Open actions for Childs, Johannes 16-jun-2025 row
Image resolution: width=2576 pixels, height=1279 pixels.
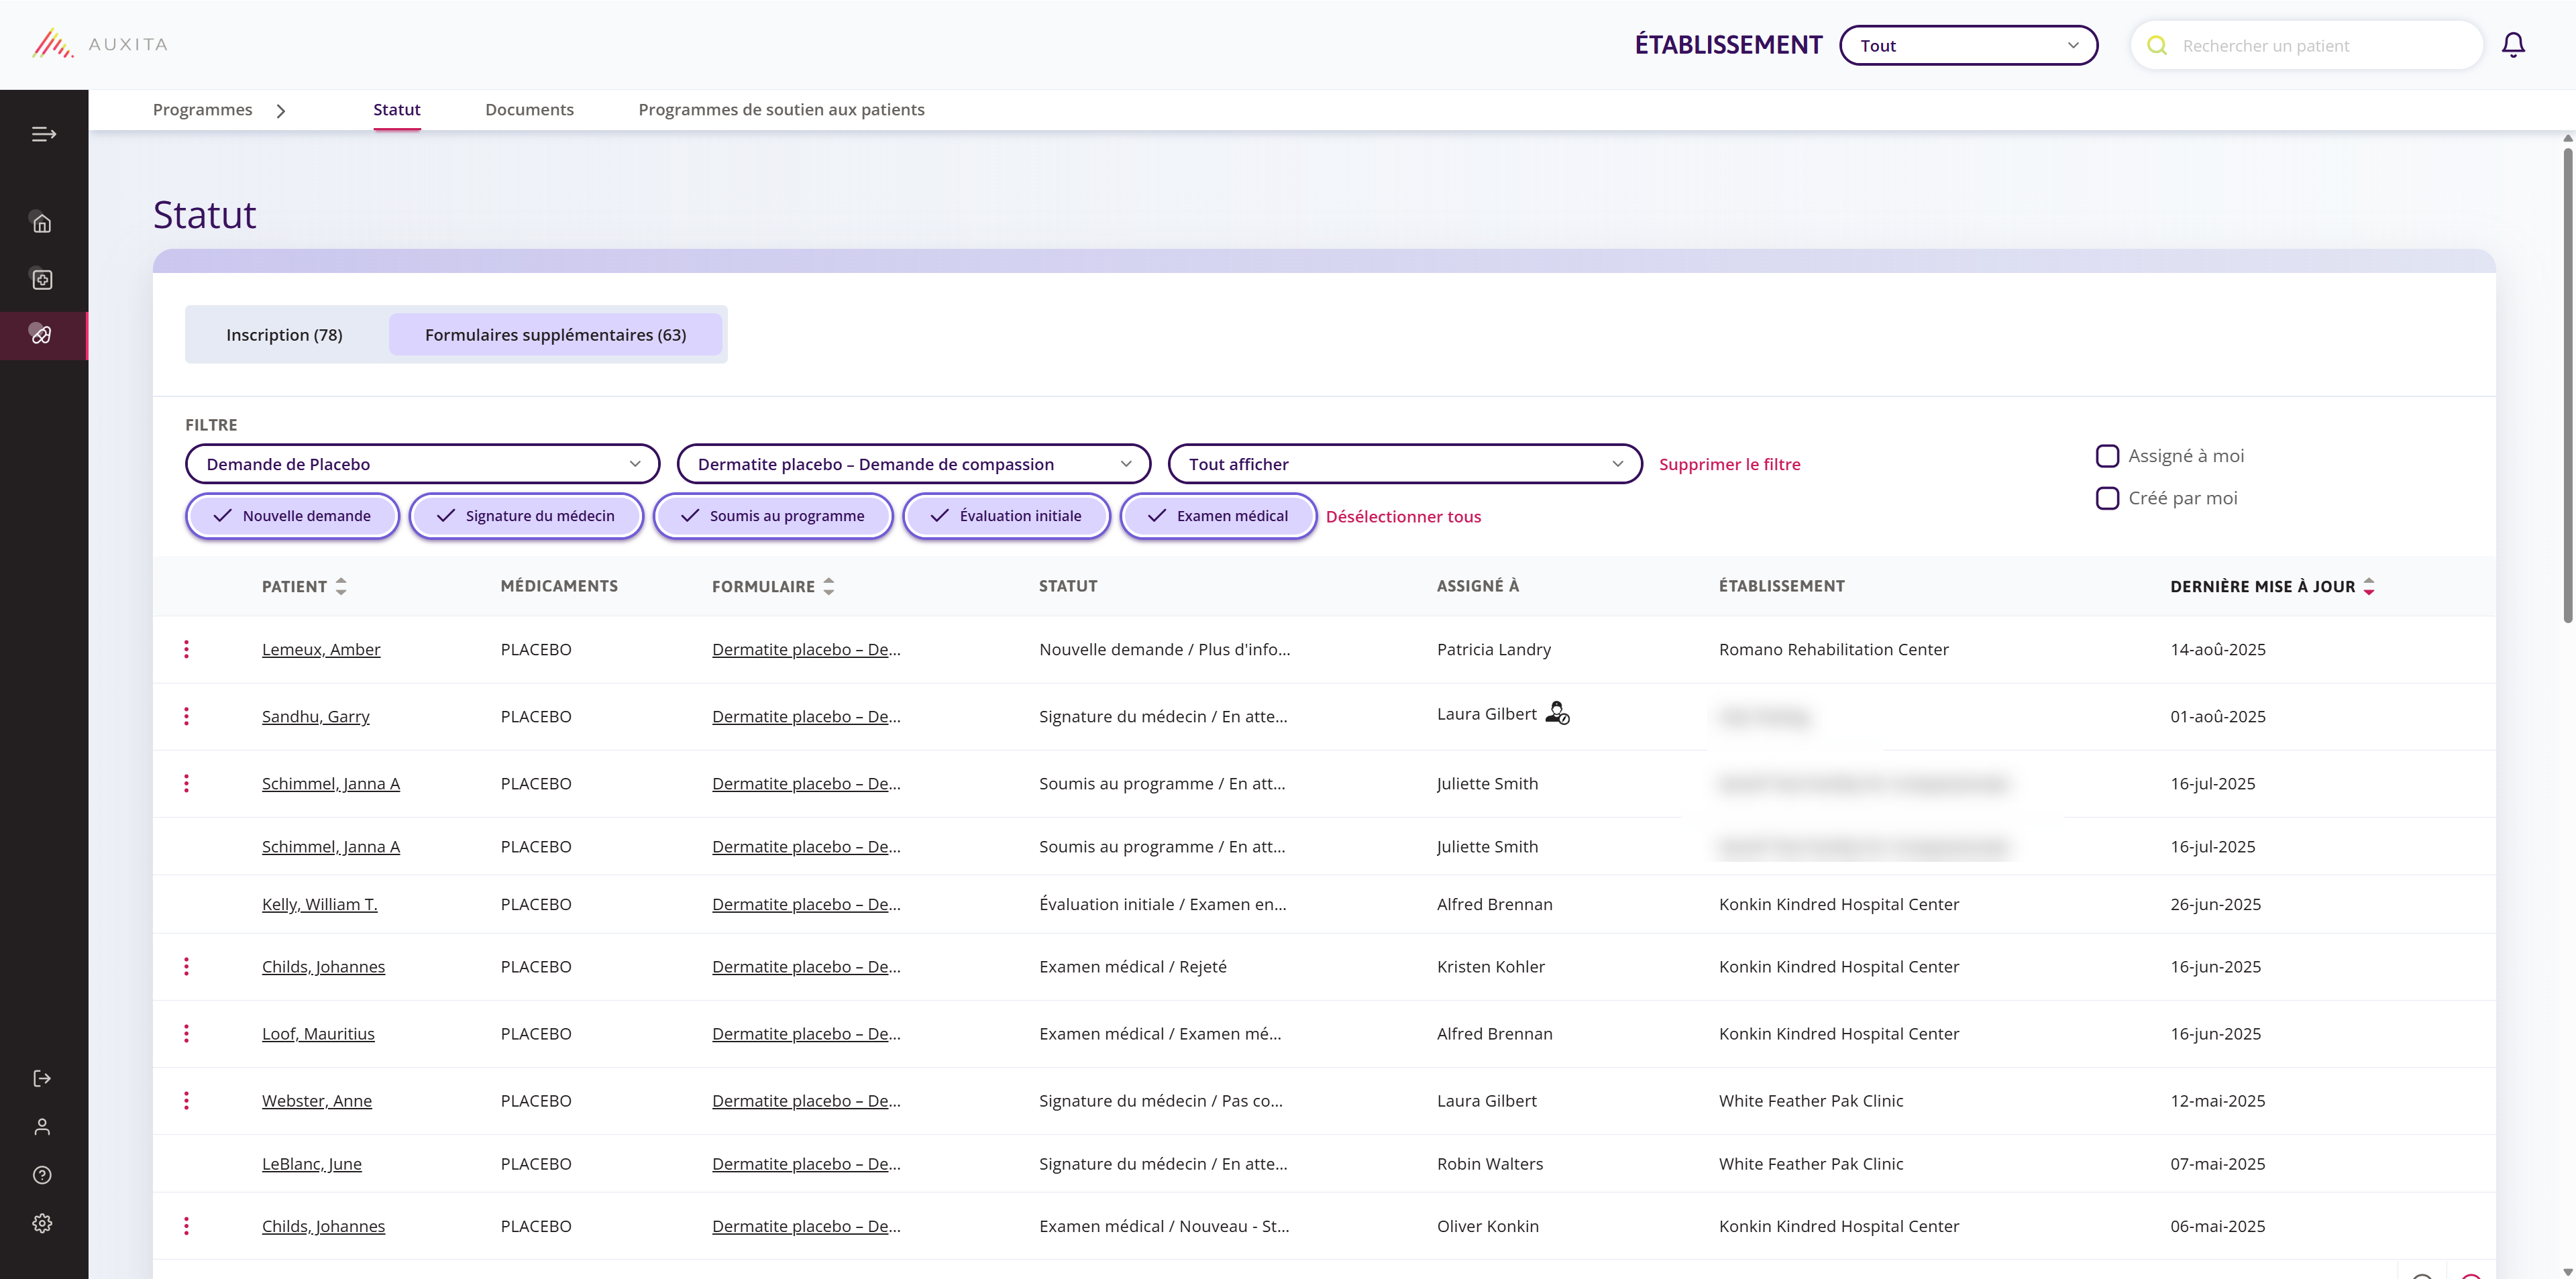point(186,966)
